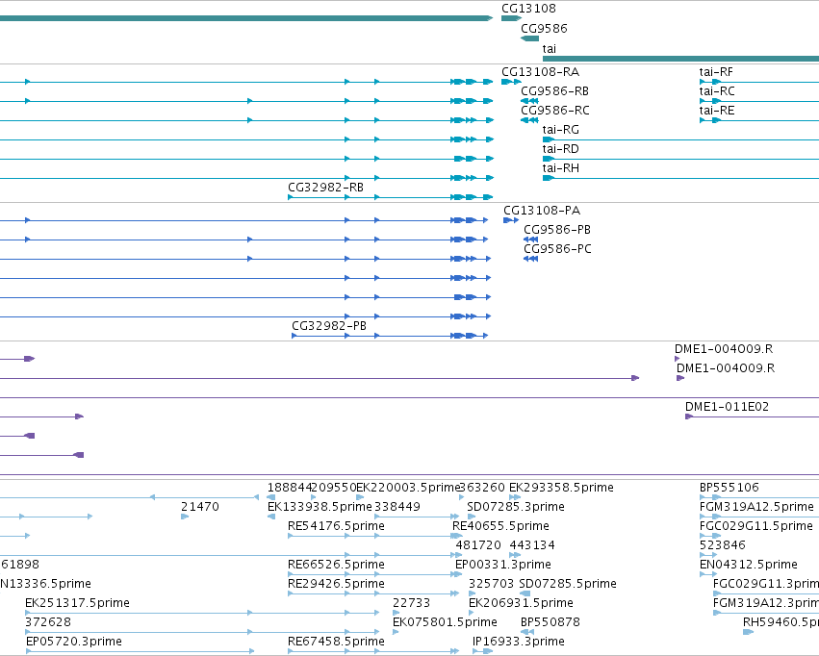Screen dimensions: 819x656
Task: Click transcript label CG32982-RB
Action: [326, 188]
